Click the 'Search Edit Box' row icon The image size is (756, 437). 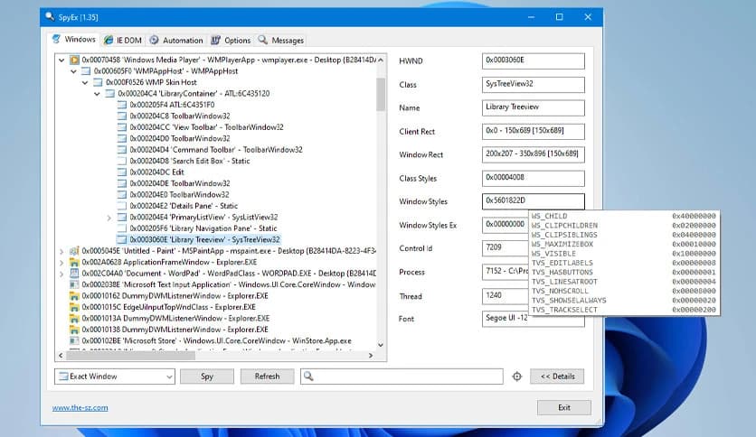coord(122,161)
